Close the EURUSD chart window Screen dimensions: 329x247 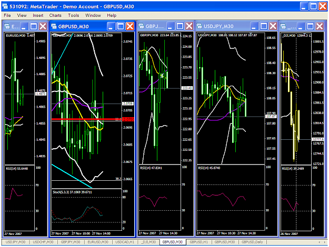[x=43, y=26]
